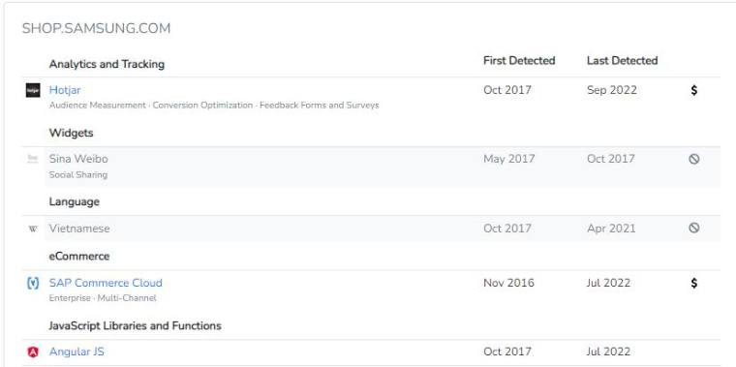Click the First Detected column header
This screenshot has height=367, width=736.
click(x=519, y=61)
